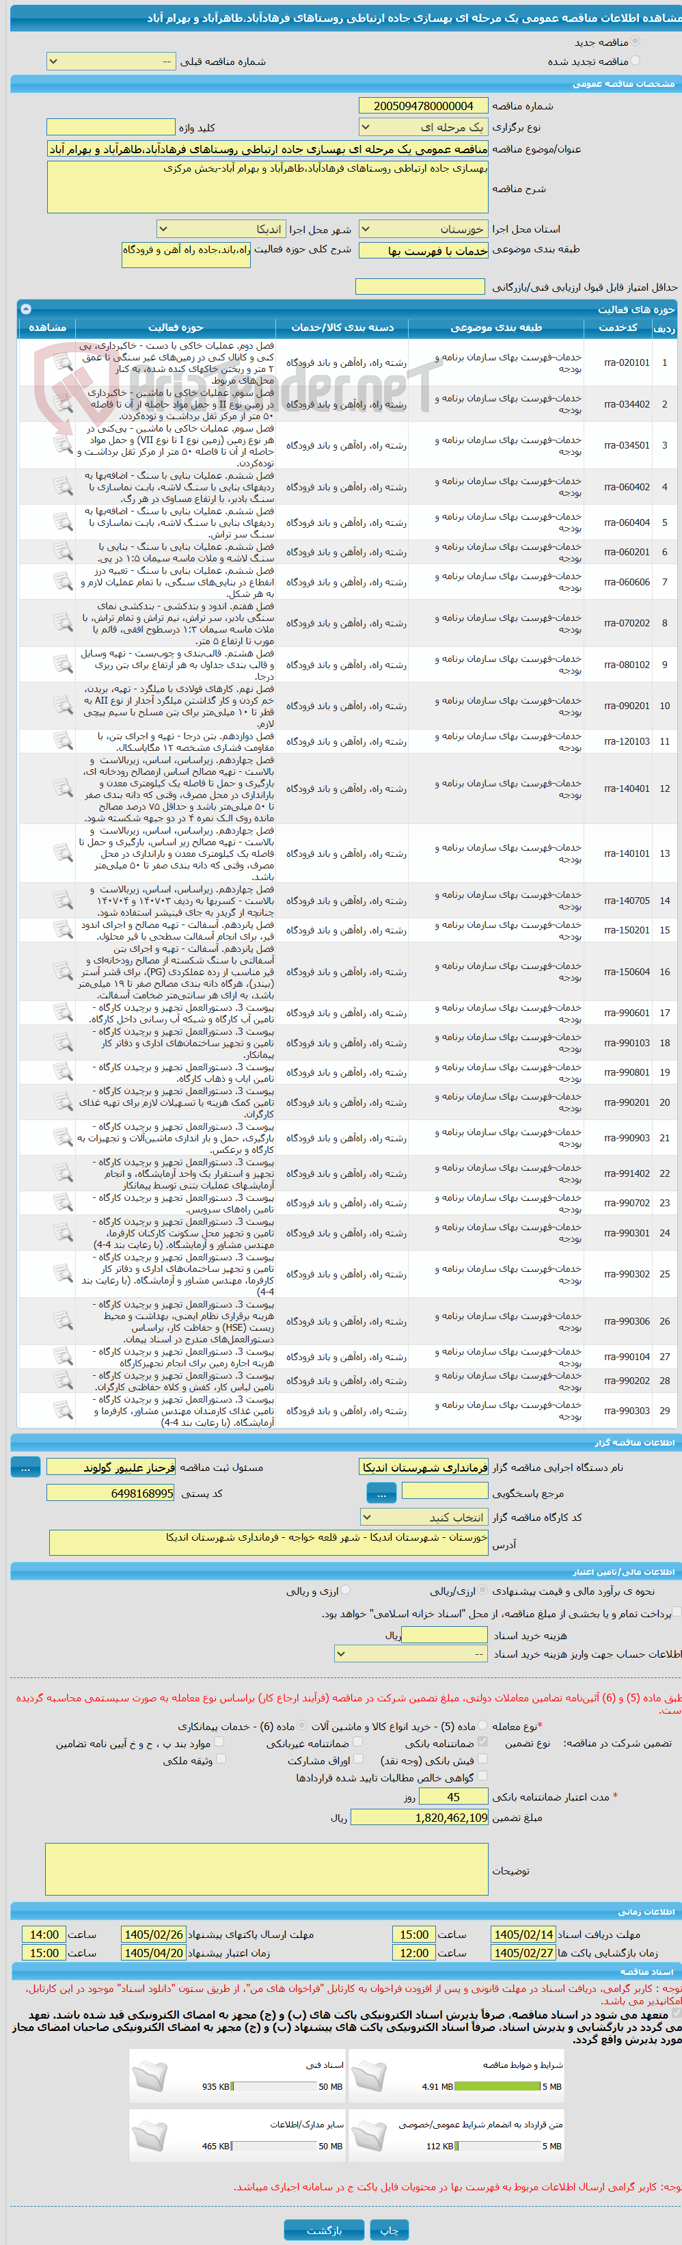Open the شهر محل اجرا dropdown

[220, 229]
